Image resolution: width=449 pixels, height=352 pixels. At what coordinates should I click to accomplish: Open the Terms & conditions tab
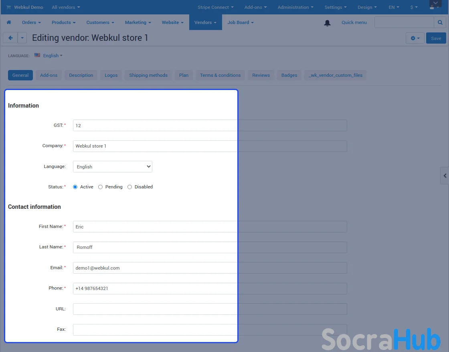click(220, 75)
